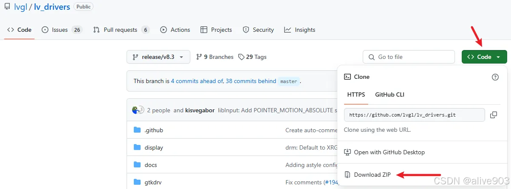511x189 pixels.
Task: Click the contributor avatars
Action: tap(138, 110)
